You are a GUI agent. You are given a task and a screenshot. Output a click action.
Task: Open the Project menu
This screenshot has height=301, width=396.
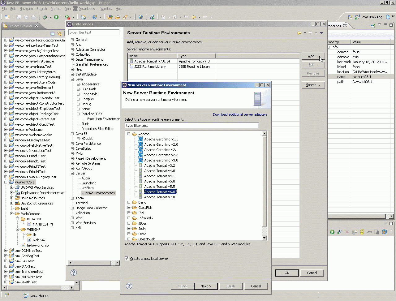(x=56, y=9)
